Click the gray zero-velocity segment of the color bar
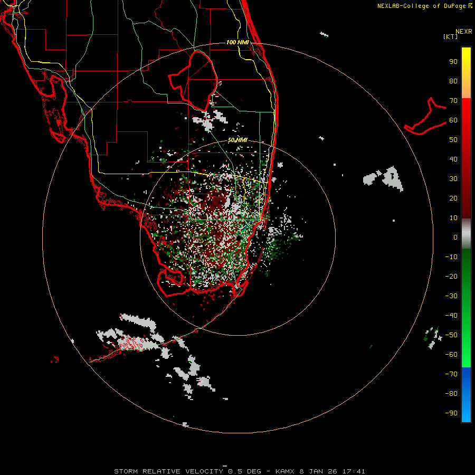The image size is (475, 475). click(466, 234)
